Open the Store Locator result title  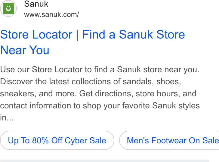click(x=92, y=42)
